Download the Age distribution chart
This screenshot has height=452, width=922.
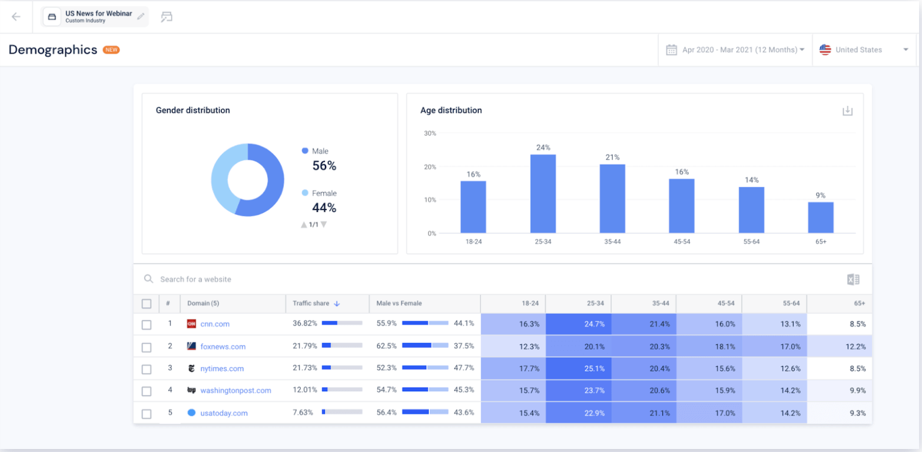(x=847, y=111)
